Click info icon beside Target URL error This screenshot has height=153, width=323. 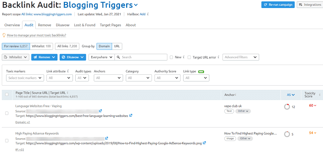click(218, 57)
